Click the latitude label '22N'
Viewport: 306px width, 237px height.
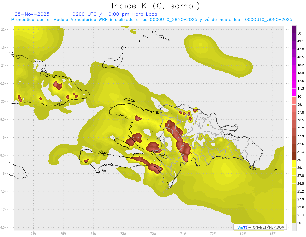[x=3, y=29]
